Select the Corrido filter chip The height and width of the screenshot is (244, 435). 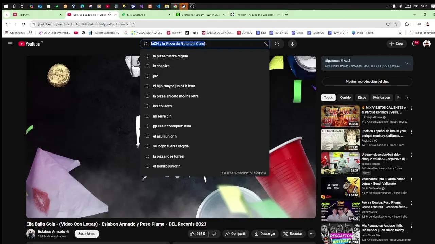tap(345, 98)
